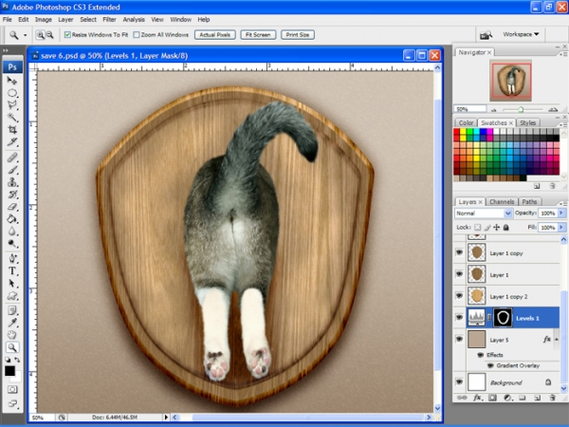Open the Image menu
The width and height of the screenshot is (569, 427).
pyautogui.click(x=44, y=20)
